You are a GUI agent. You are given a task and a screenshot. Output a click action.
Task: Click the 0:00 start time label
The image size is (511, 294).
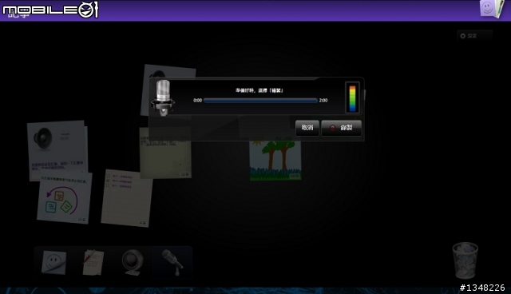click(x=197, y=101)
